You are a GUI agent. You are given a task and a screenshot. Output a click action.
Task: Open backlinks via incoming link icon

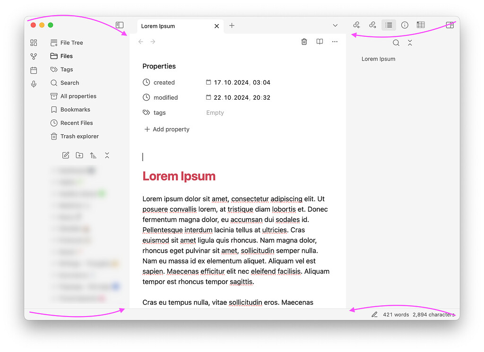(x=357, y=25)
